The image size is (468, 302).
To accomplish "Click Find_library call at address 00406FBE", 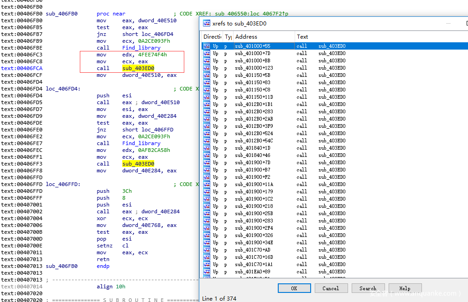I will click(141, 48).
